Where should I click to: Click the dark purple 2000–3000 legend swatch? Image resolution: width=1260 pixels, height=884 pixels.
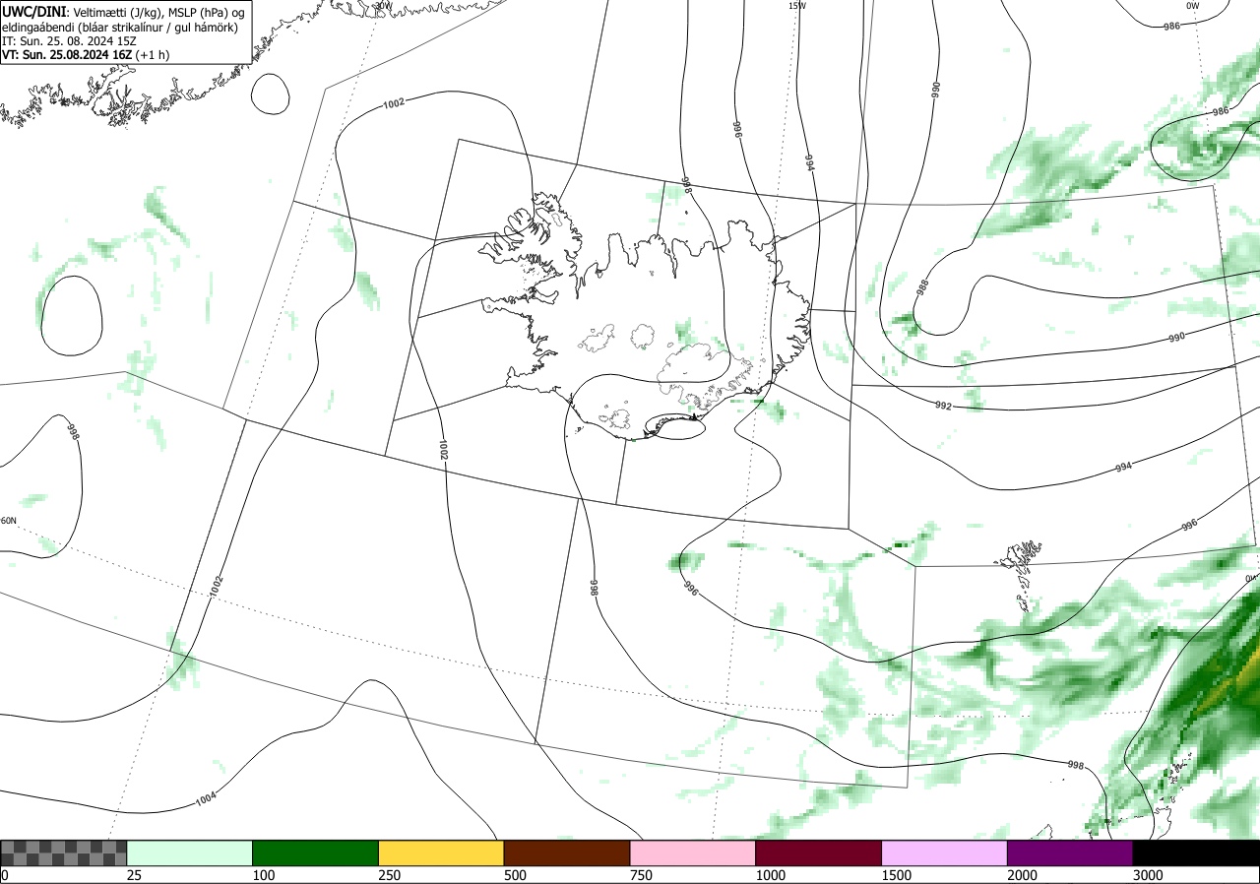tap(1070, 852)
